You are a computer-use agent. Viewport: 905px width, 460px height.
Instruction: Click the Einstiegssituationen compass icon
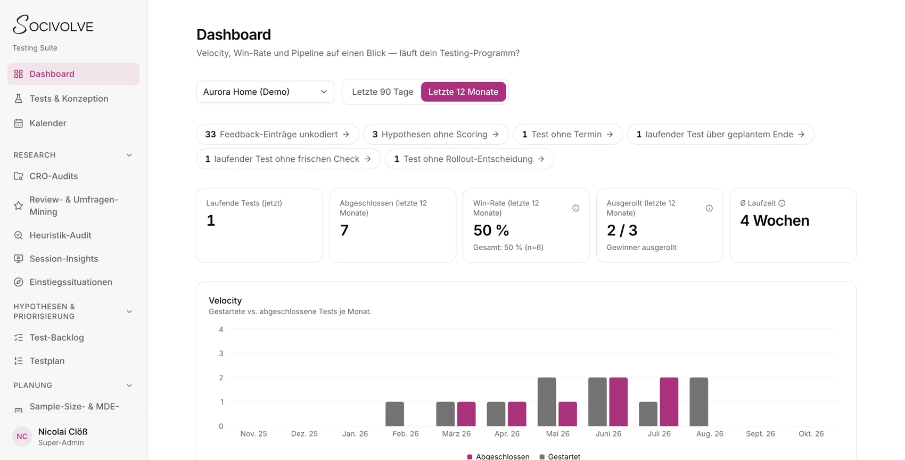click(19, 282)
